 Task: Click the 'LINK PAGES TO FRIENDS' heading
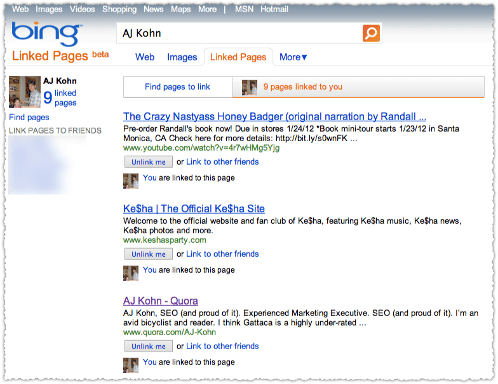[x=55, y=131]
